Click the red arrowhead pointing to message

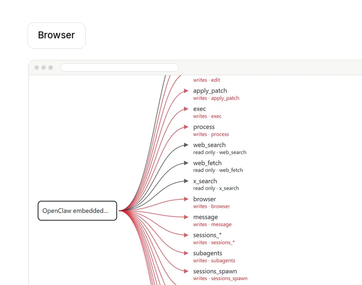coord(186,217)
